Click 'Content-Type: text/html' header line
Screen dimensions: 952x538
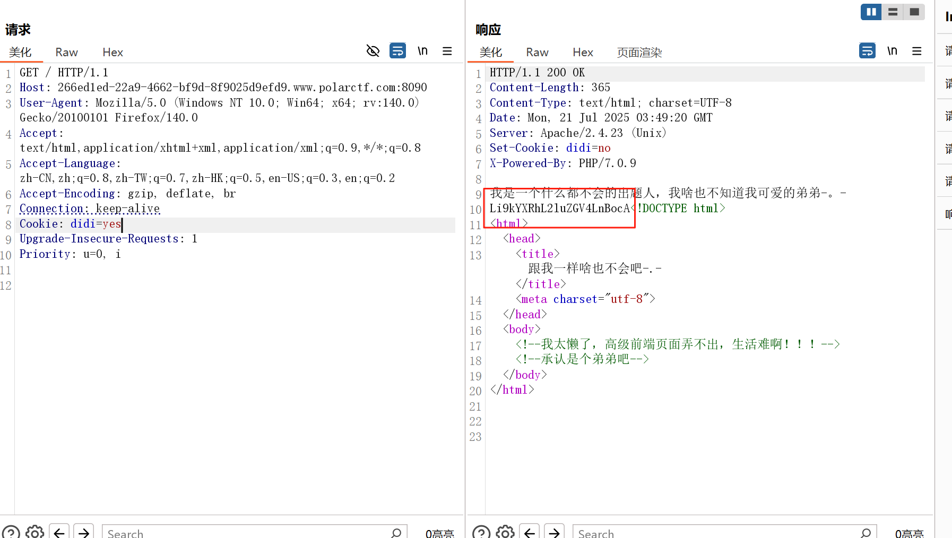pyautogui.click(x=610, y=103)
